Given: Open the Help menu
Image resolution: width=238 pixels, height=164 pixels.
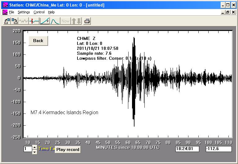Looking at the screenshot, I should pos(51,12).
